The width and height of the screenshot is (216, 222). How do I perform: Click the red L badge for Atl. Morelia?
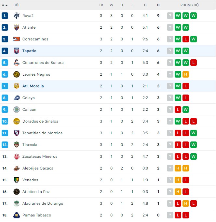[x=186, y=86]
